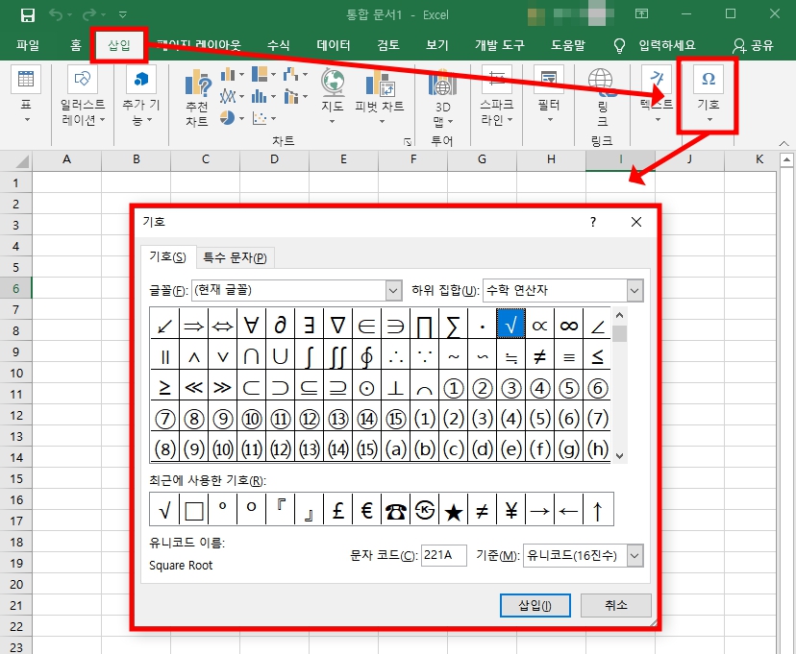Click the 삽입(I) insert button
The width and height of the screenshot is (796, 654).
click(x=535, y=605)
